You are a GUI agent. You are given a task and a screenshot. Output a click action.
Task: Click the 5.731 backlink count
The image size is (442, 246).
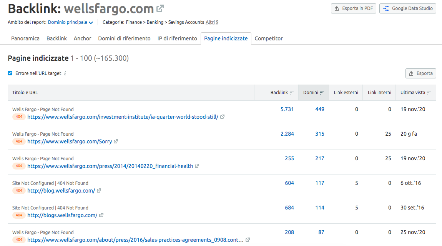(287, 109)
